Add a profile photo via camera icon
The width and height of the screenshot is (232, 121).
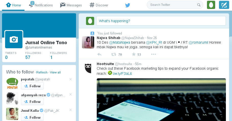point(14,39)
